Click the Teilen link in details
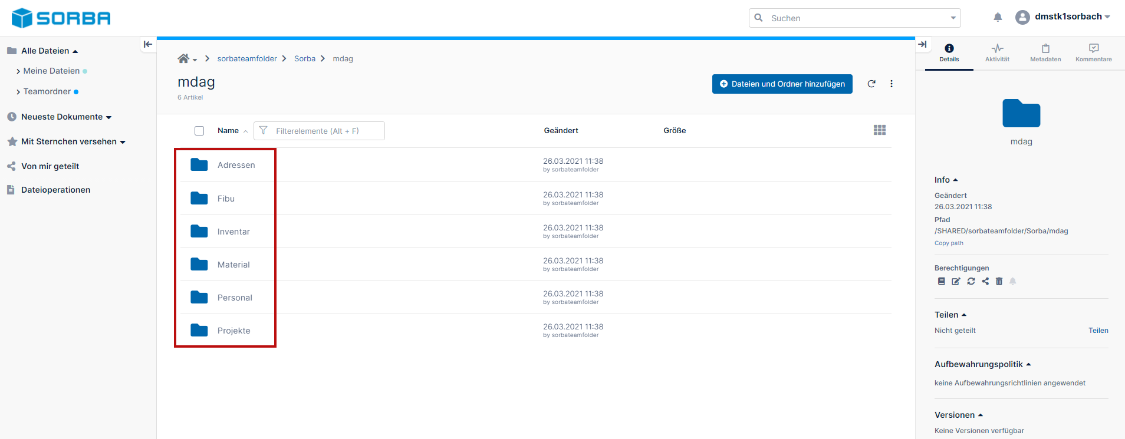This screenshot has width=1125, height=439. (x=1098, y=331)
